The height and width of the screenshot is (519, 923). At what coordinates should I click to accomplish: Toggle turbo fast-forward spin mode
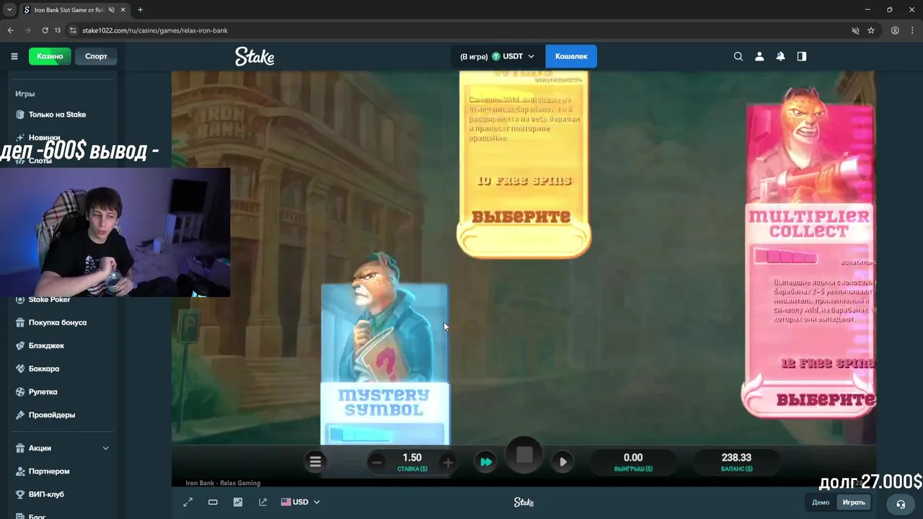click(x=486, y=462)
